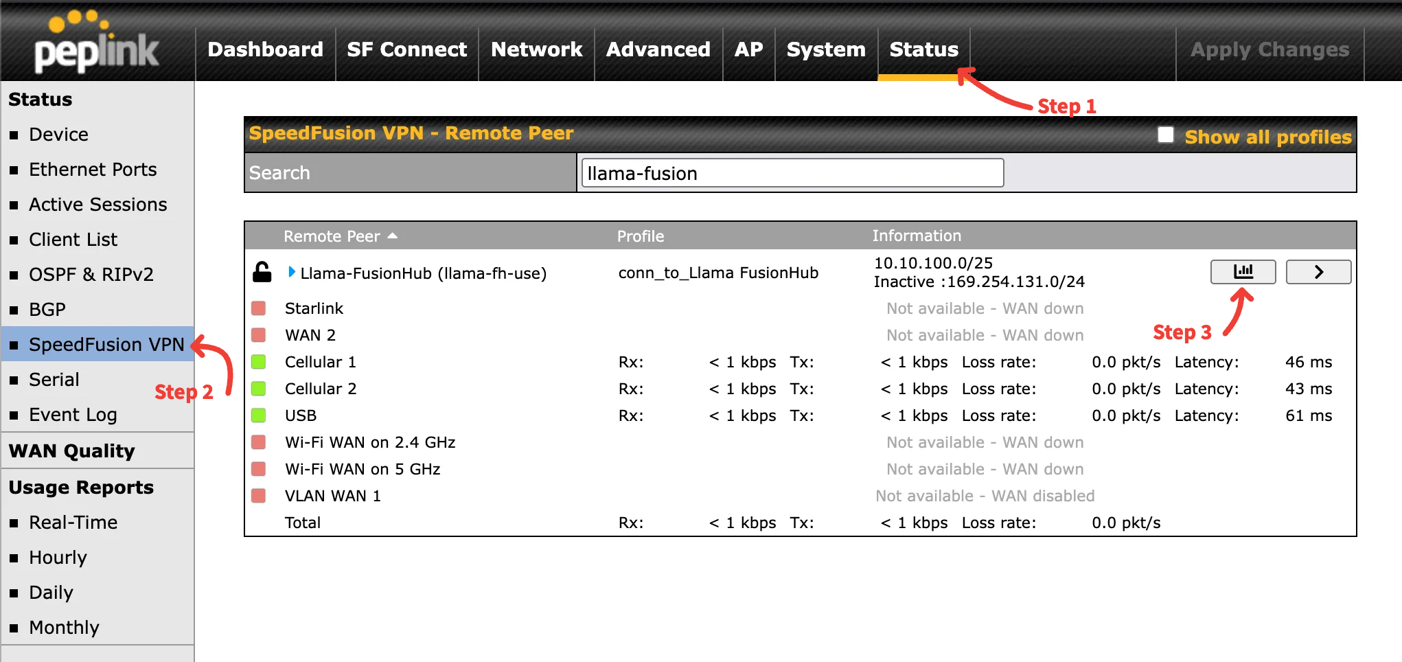Click the padlock icon beside Llama-FusionHub
Viewport: 1402px width, 662px height.
tap(262, 272)
